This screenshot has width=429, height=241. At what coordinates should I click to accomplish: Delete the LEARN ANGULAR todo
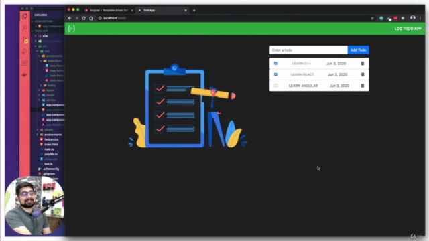(363, 86)
